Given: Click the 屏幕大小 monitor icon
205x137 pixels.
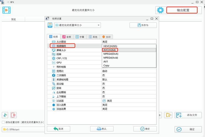Looking at the screenshot, I should [54, 50].
